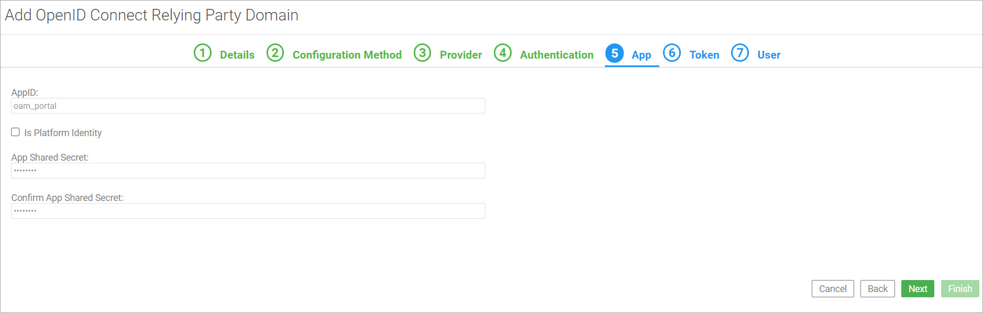The width and height of the screenshot is (983, 313).
Task: Jump to the Token step label
Action: click(704, 55)
